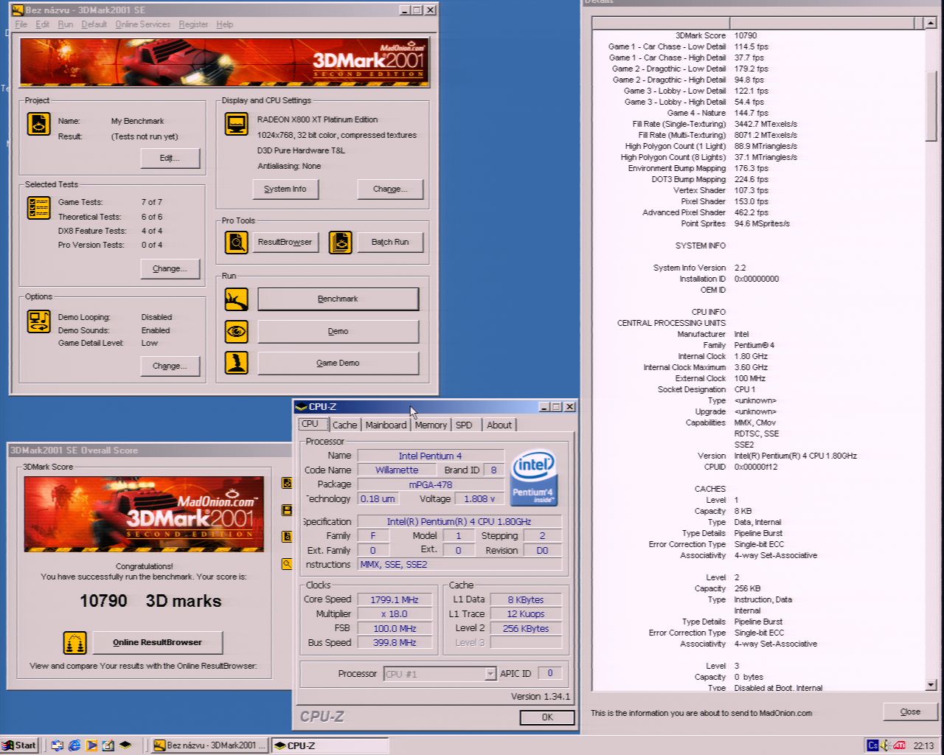944x755 pixels.
Task: Click the ResultBrowser magnifier icon in Pro Tools
Action: [237, 242]
